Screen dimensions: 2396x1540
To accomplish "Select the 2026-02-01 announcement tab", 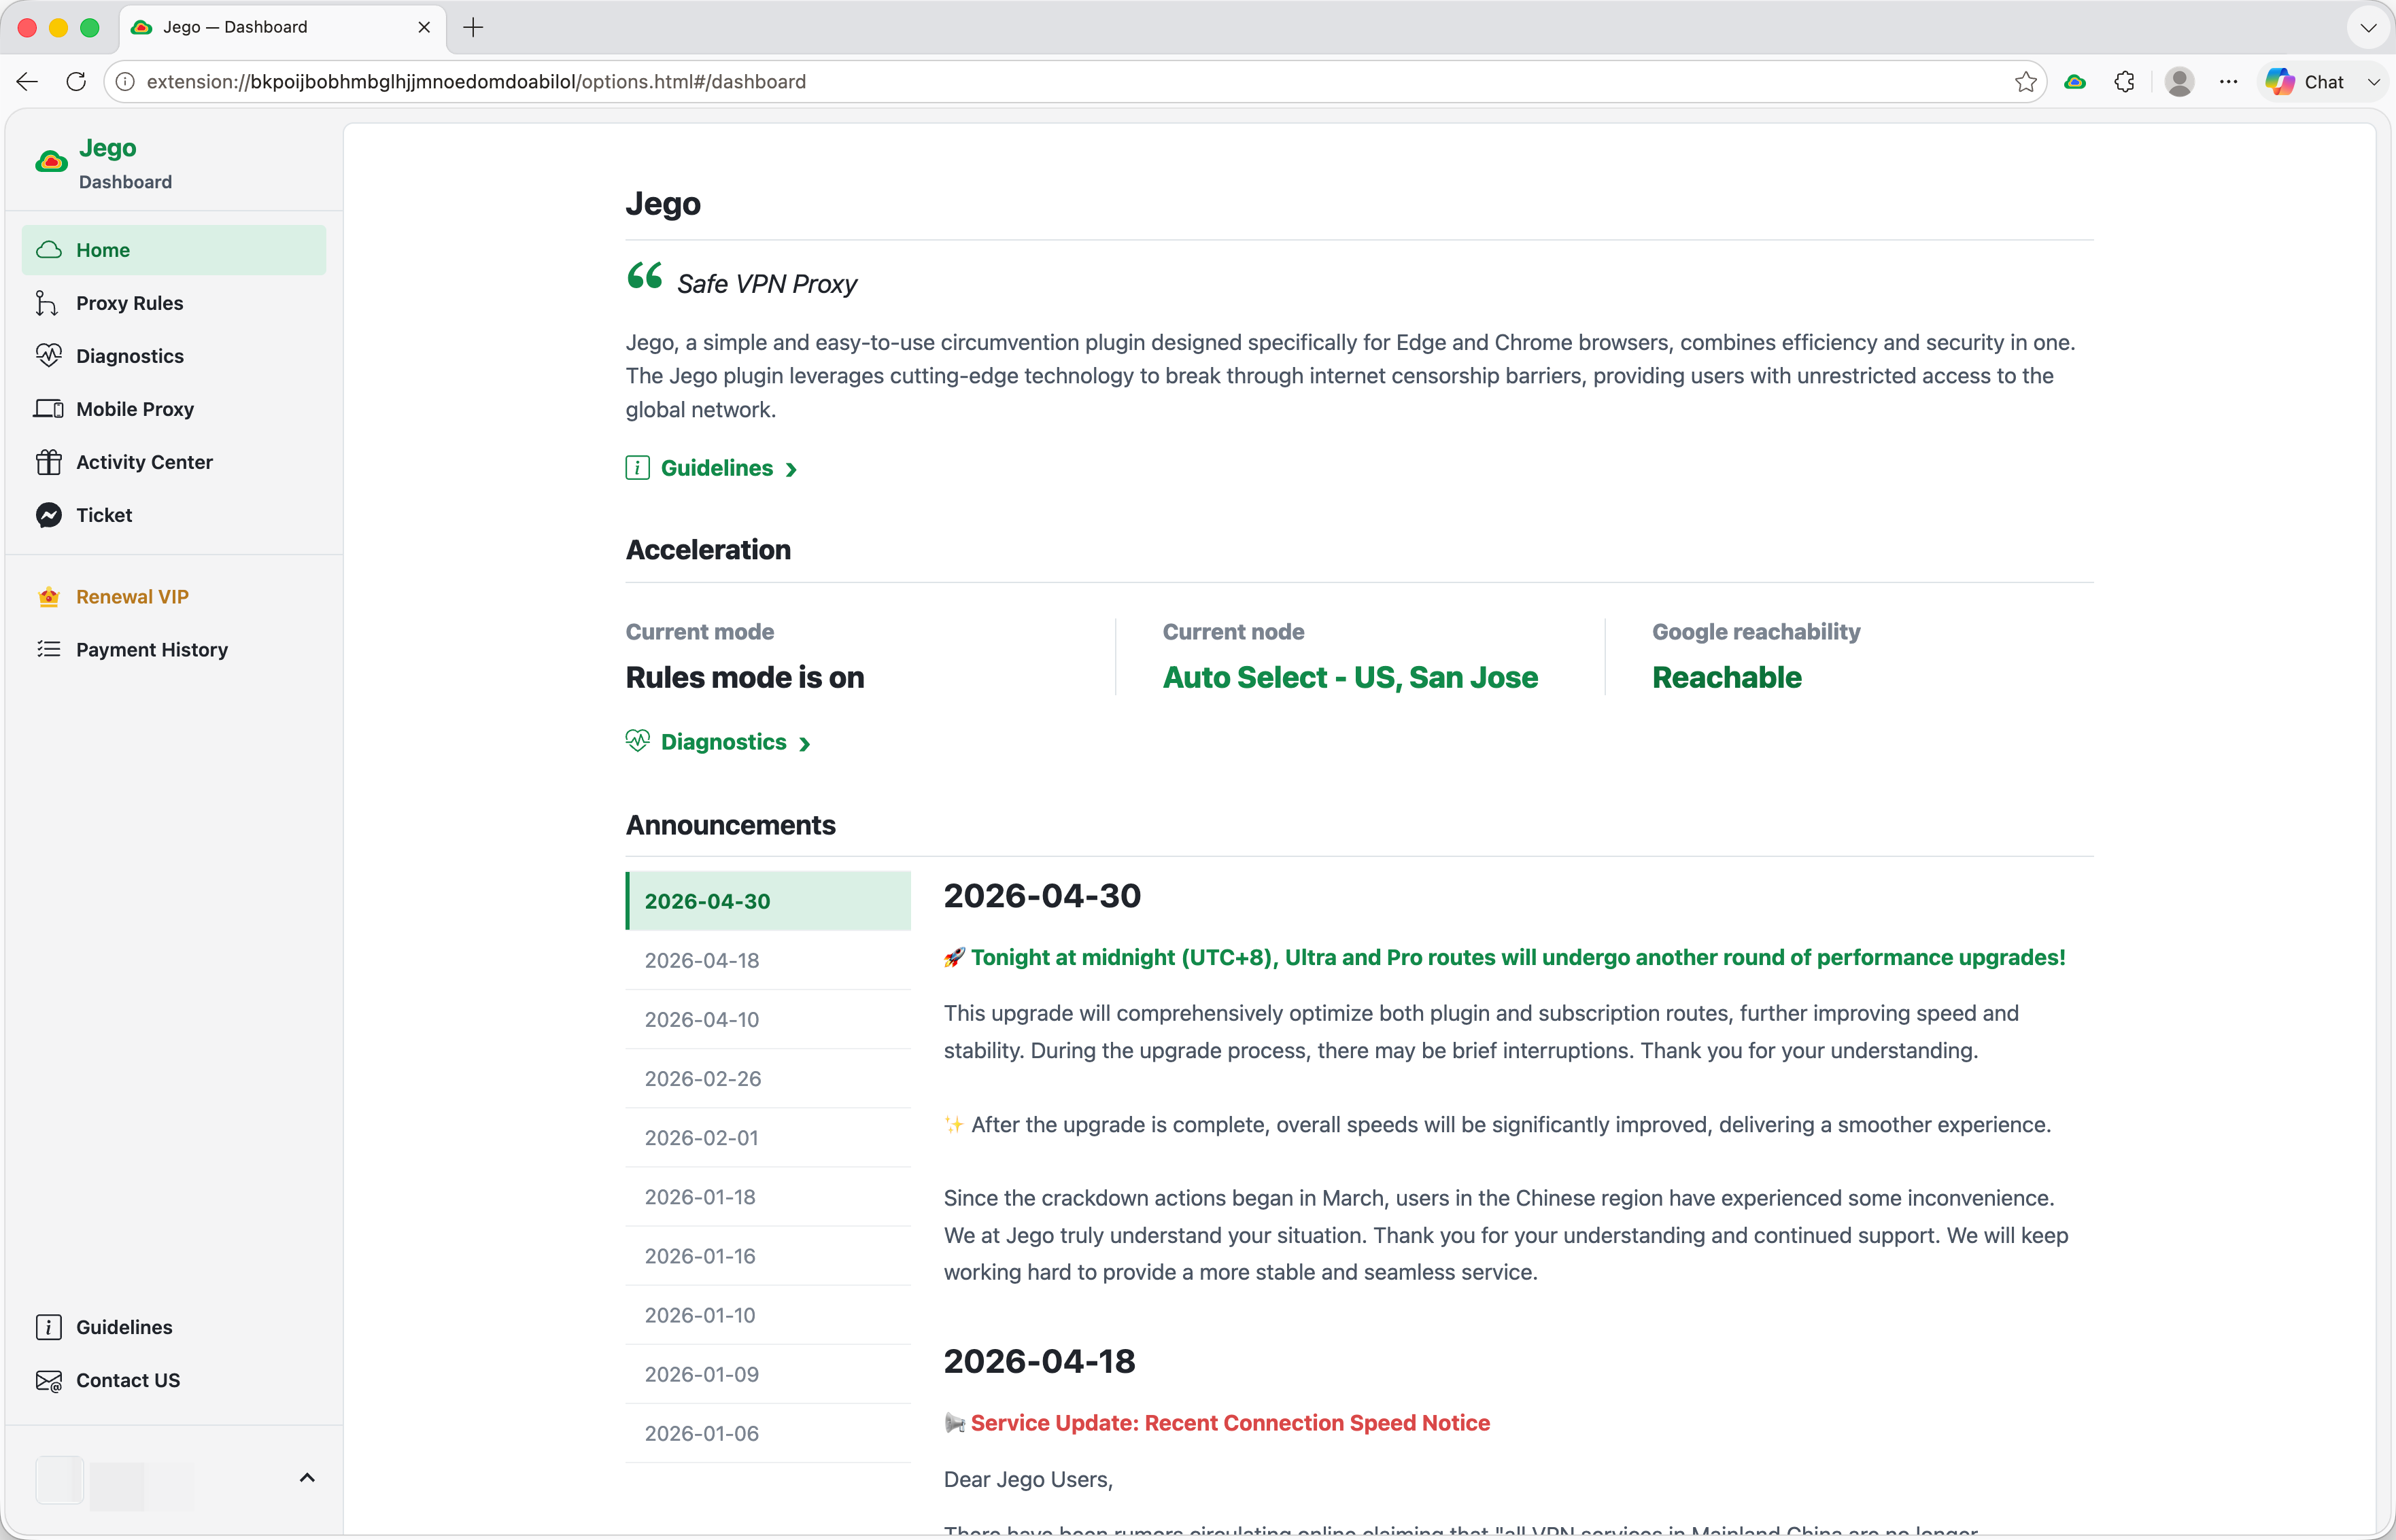I will pos(768,1137).
